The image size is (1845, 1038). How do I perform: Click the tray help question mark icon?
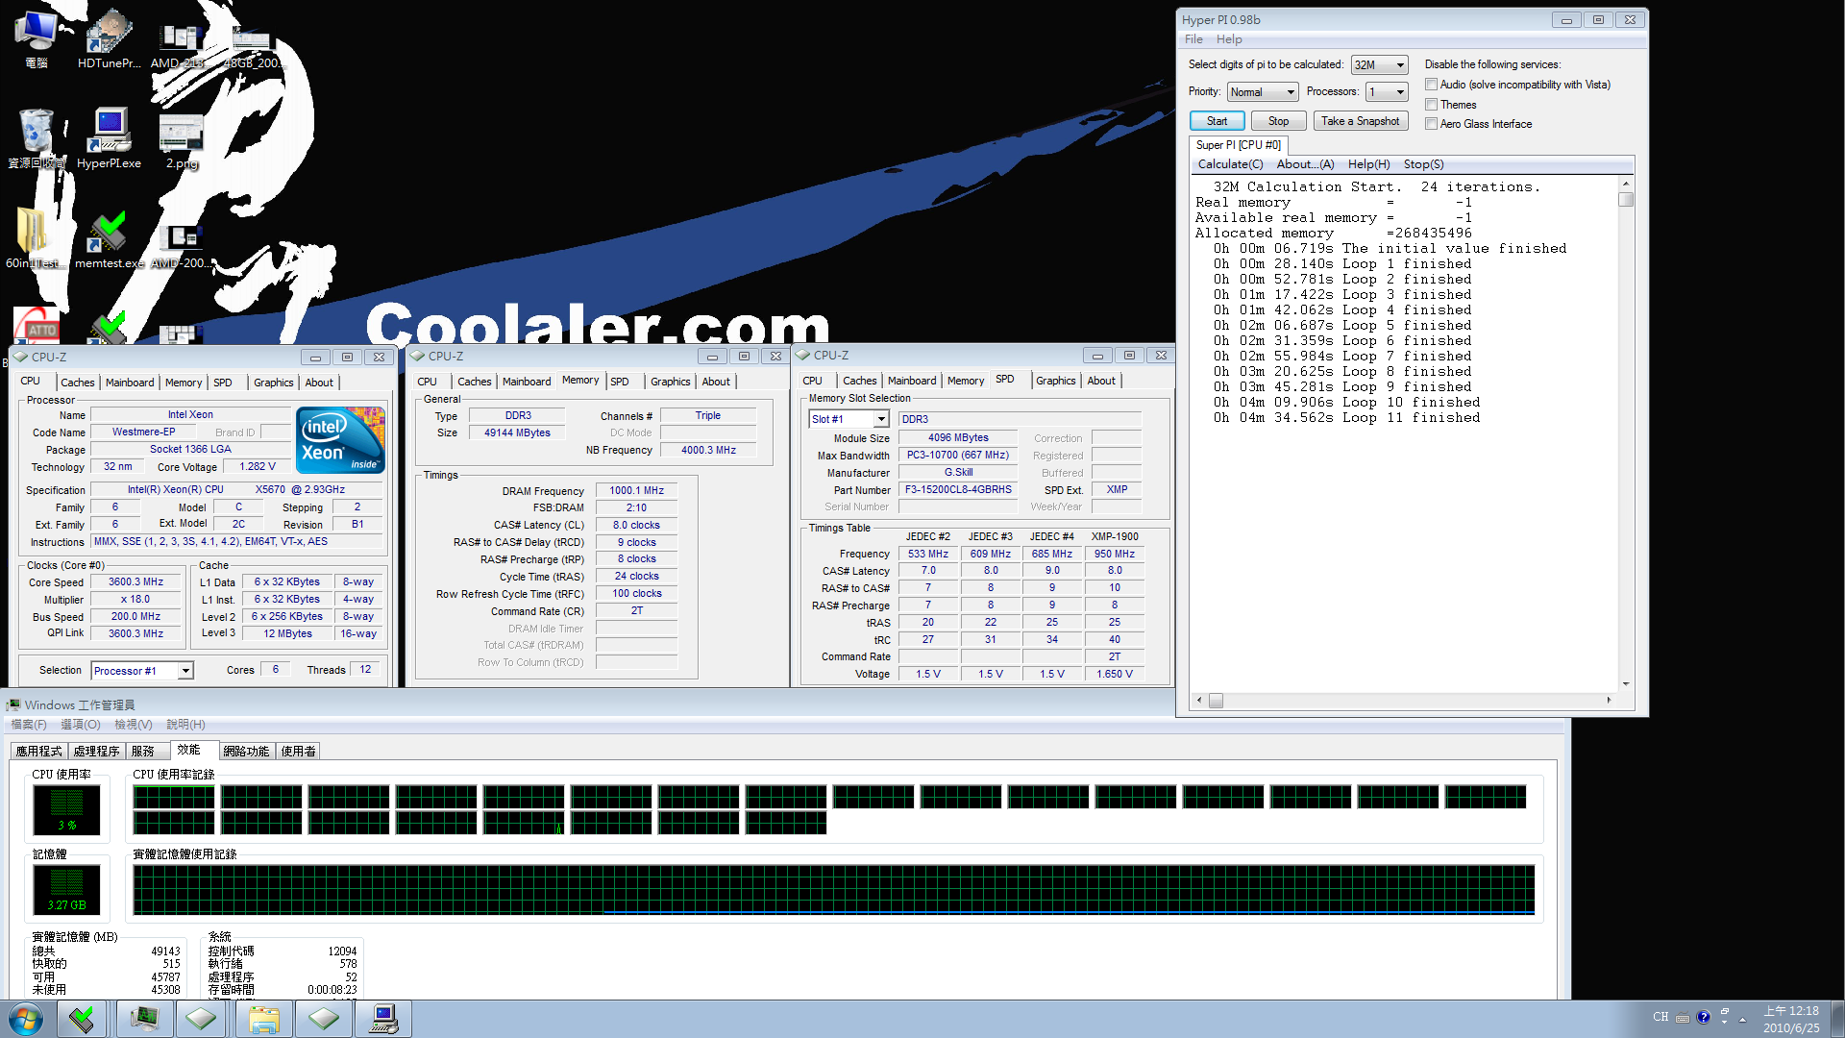tap(1704, 1017)
